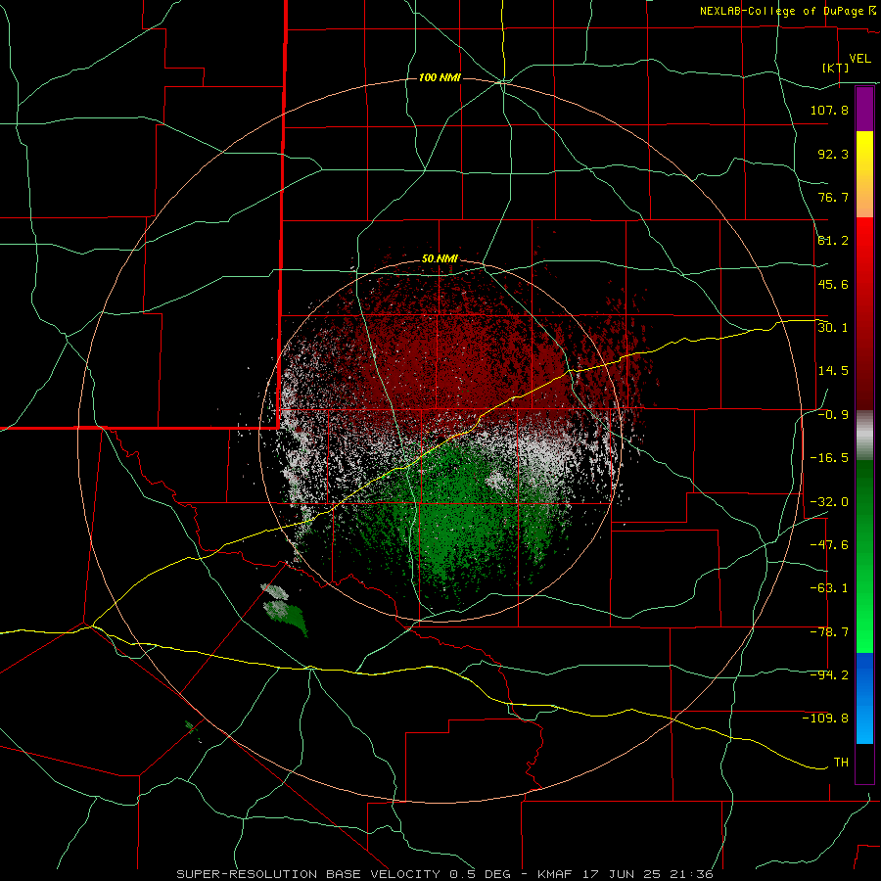Select the -32.0 legend value

829,502
